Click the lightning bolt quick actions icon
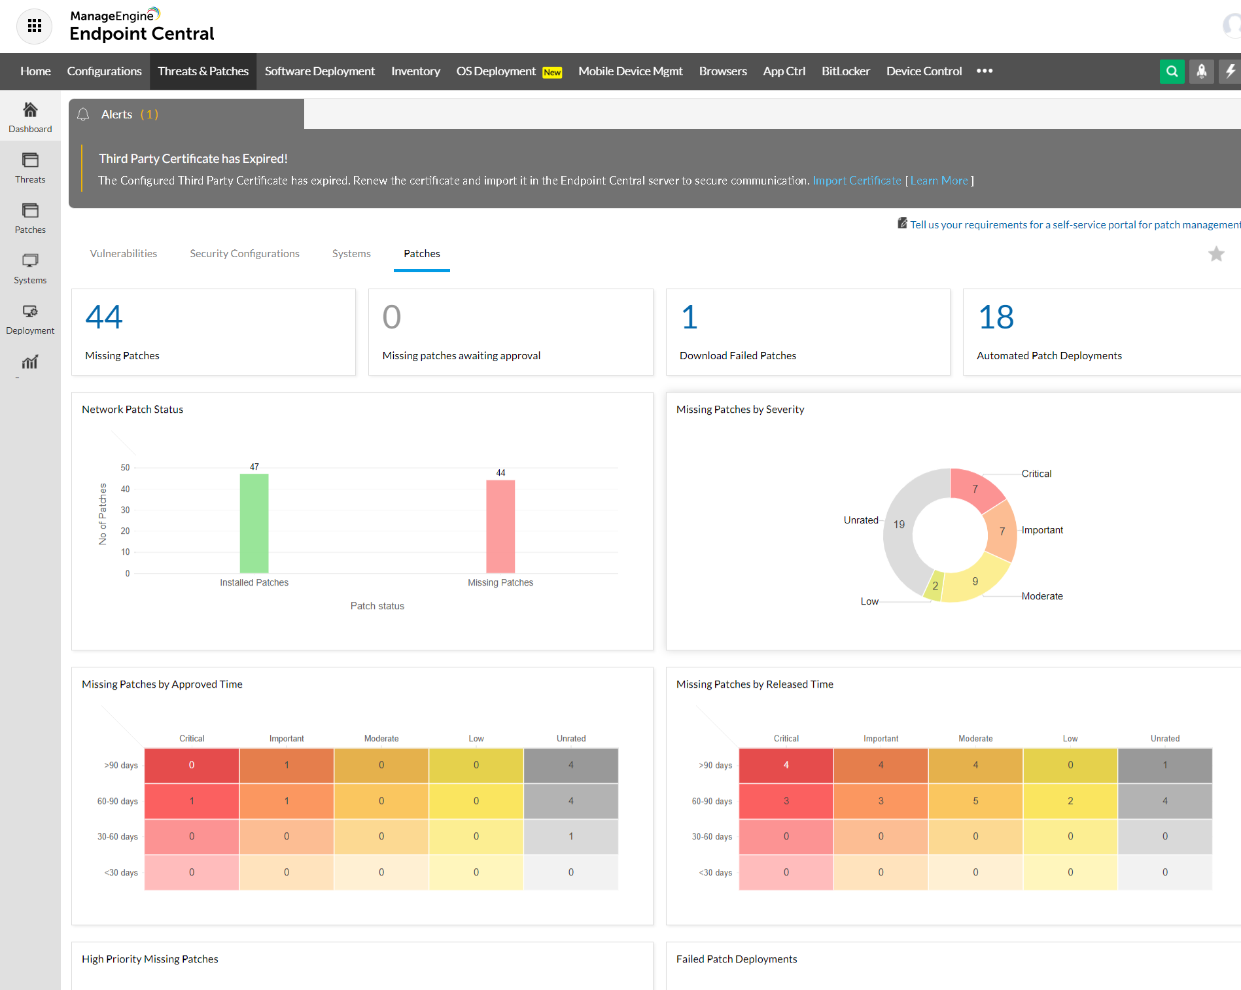 click(x=1230, y=71)
